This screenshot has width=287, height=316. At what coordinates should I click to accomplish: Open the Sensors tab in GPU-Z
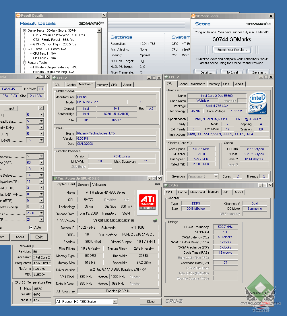coord(84,185)
